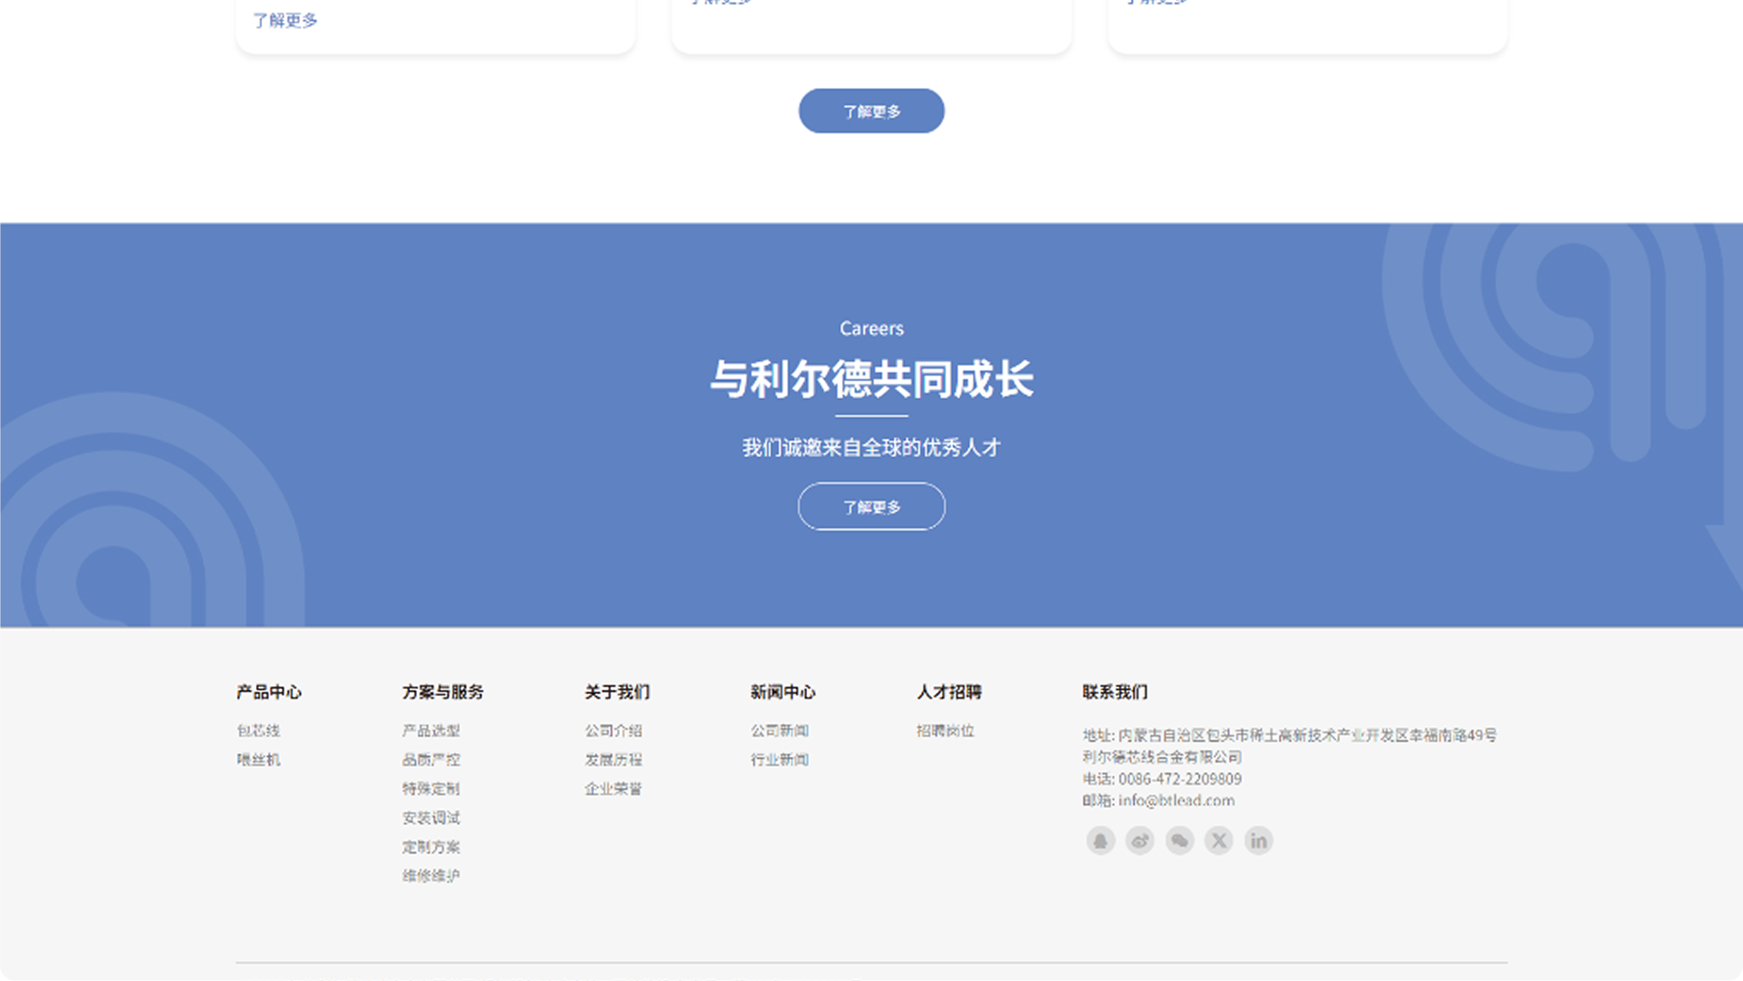Open the WeChat icon in the footer
The image size is (1743, 981).
click(1179, 840)
